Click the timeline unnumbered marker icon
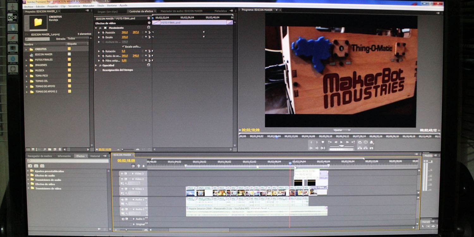This screenshot has height=237, width=474. [143, 166]
